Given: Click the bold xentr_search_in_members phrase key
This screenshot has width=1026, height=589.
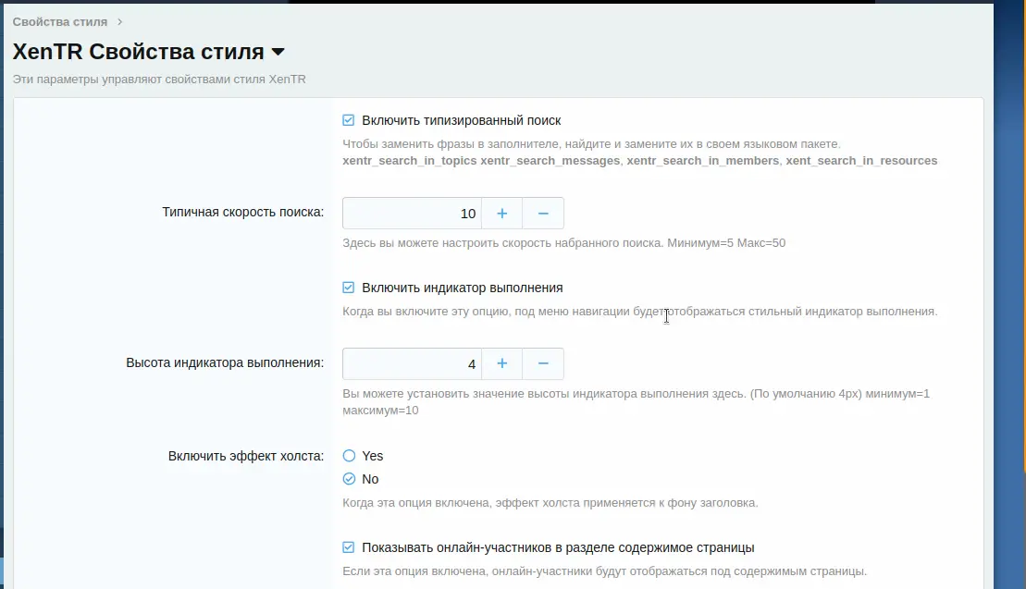Looking at the screenshot, I should coord(702,161).
